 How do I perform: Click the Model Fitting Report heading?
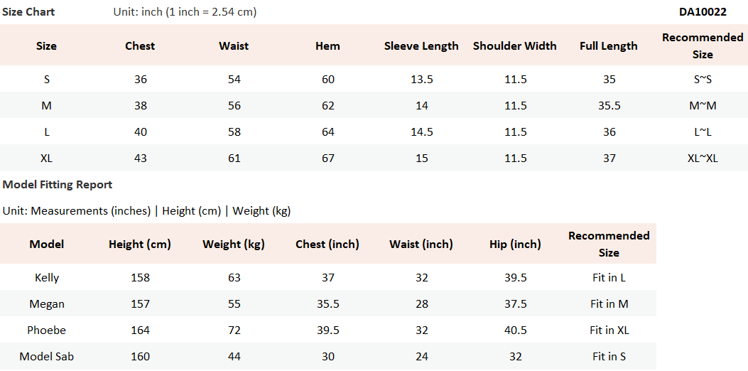pos(58,185)
